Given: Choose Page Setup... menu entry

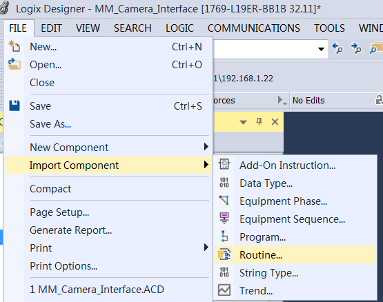Looking at the screenshot, I should point(108,212).
